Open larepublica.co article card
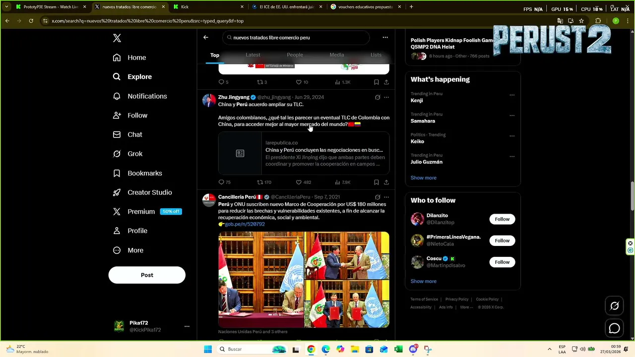The height and width of the screenshot is (357, 635). (304, 154)
